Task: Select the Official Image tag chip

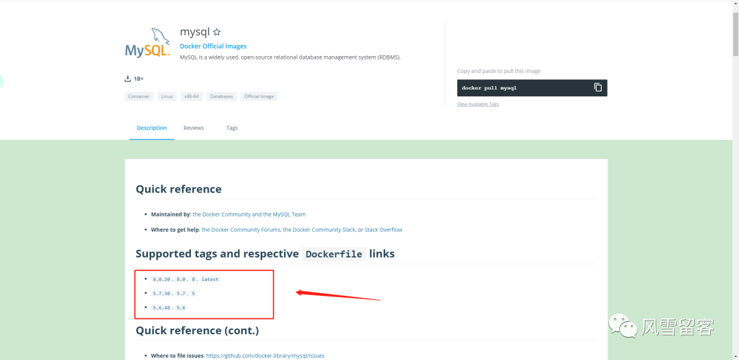Action: (259, 96)
